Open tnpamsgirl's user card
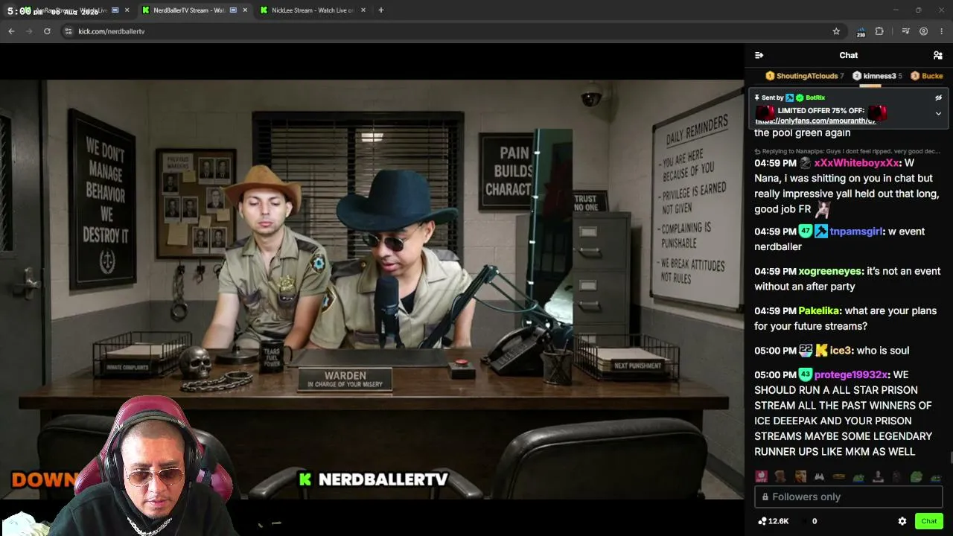The image size is (953, 536). [x=856, y=232]
